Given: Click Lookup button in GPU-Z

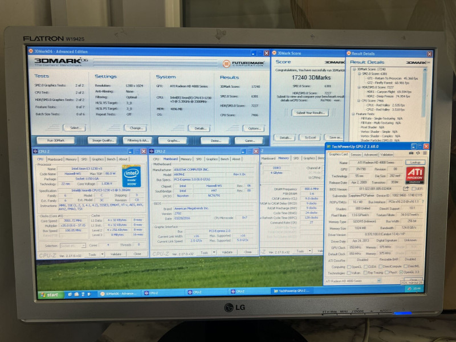Looking at the screenshot, I should pos(415,162).
